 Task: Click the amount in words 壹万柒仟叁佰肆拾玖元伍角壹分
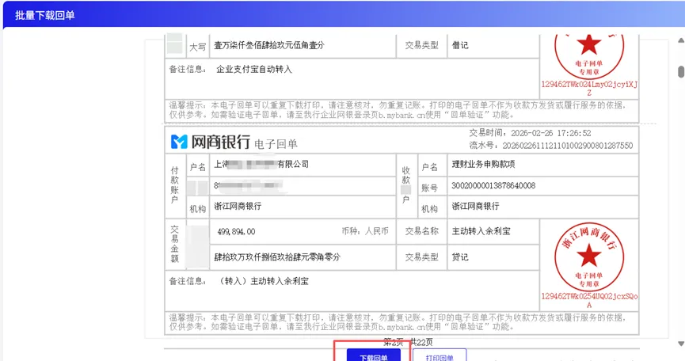[x=269, y=45]
